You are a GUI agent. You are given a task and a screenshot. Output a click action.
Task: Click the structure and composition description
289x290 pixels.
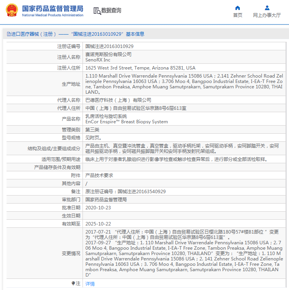pyautogui.click(x=182, y=149)
